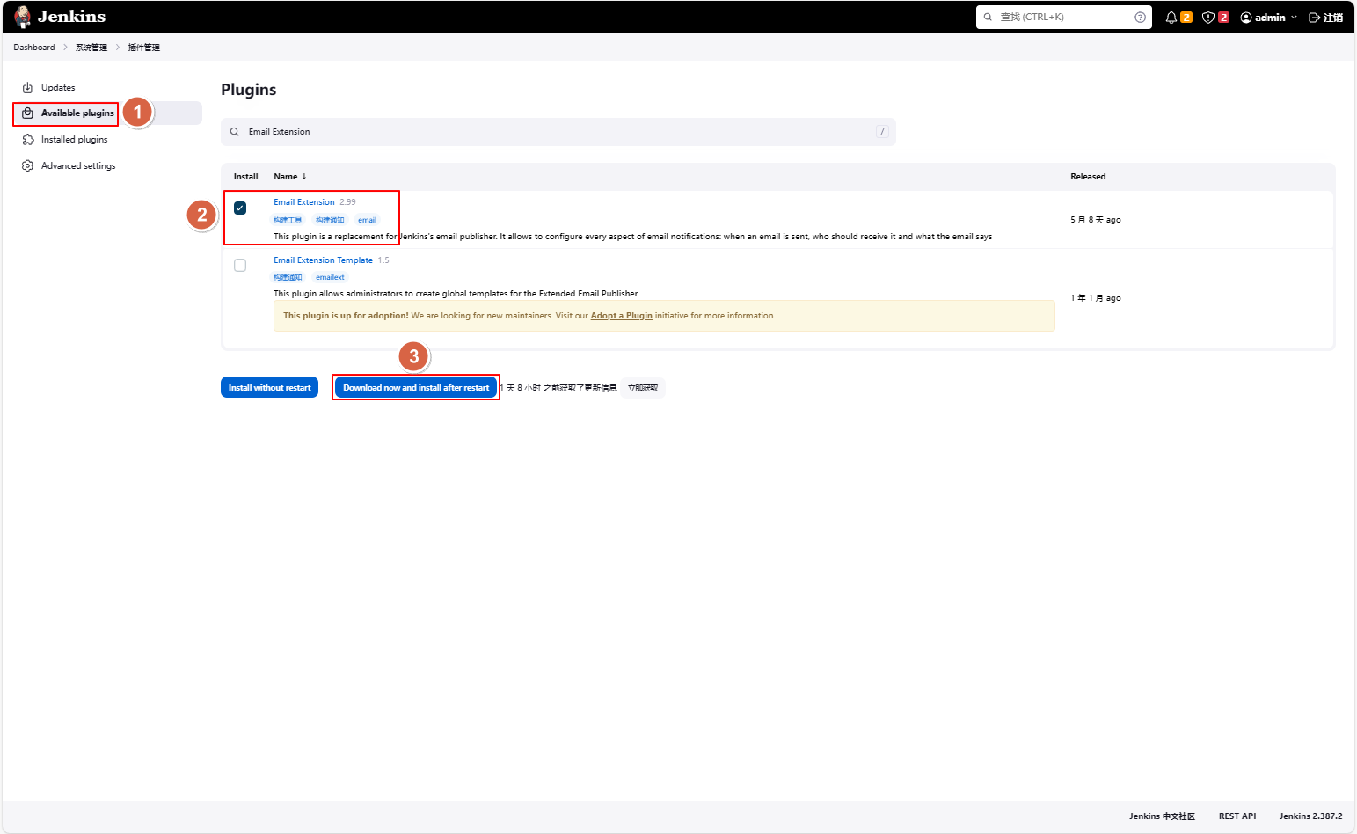Screen dimensions: 1357x834
Task: Click the 构建工具 tag on Email Extension
Action: [288, 220]
